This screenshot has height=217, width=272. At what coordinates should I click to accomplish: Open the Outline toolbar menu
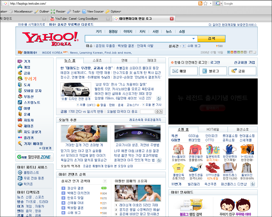42,12
